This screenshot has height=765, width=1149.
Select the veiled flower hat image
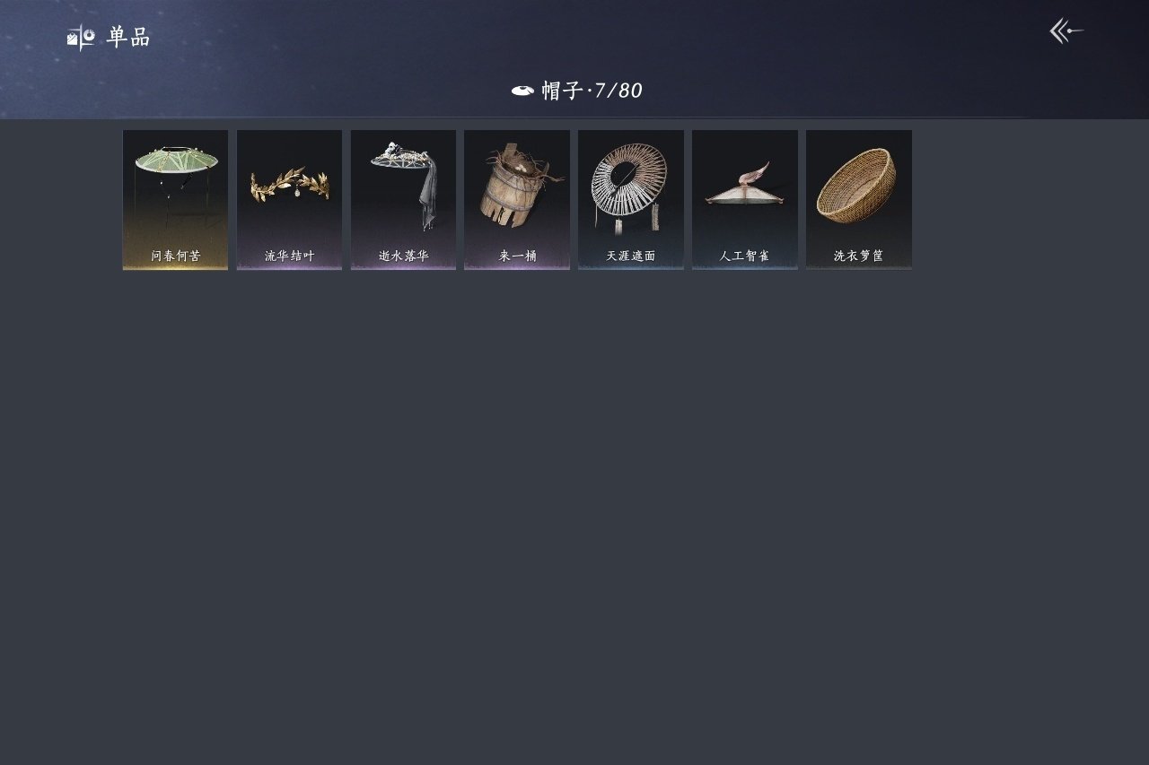tap(404, 184)
